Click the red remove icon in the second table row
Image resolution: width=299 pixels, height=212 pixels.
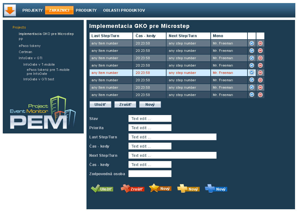(x=260, y=51)
